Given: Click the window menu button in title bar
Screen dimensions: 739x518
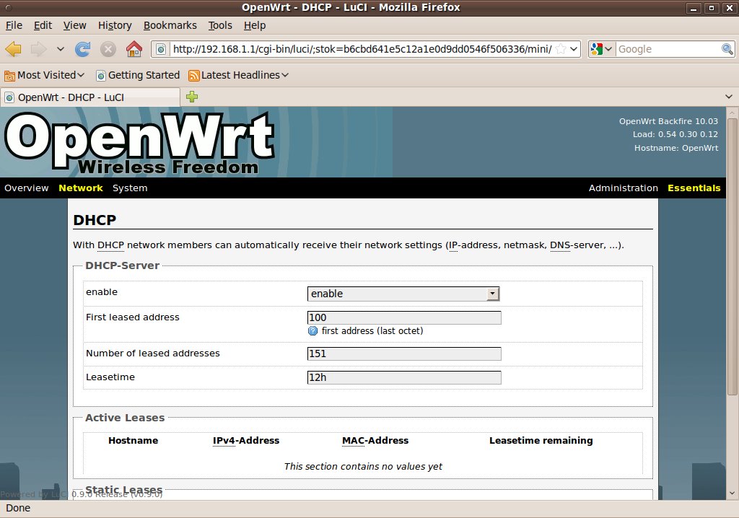Looking at the screenshot, I should pyautogui.click(x=8, y=7).
